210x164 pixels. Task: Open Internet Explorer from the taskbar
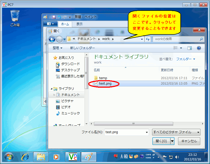25,156
